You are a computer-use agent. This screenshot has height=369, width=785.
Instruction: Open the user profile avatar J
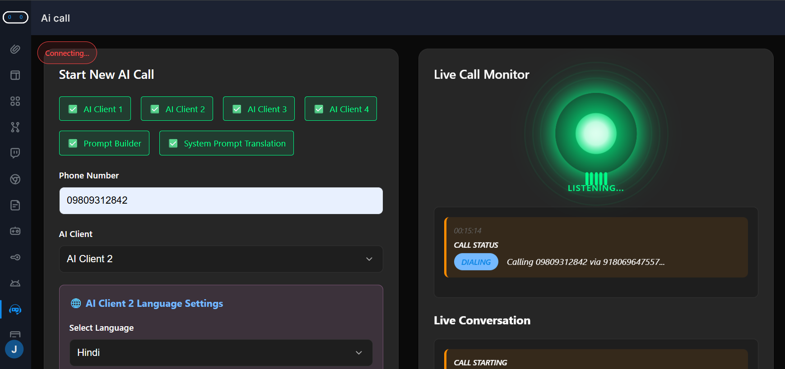(14, 349)
